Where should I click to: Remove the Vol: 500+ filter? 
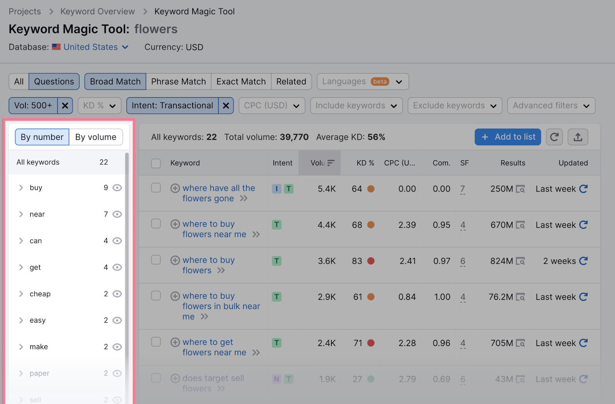[65, 106]
